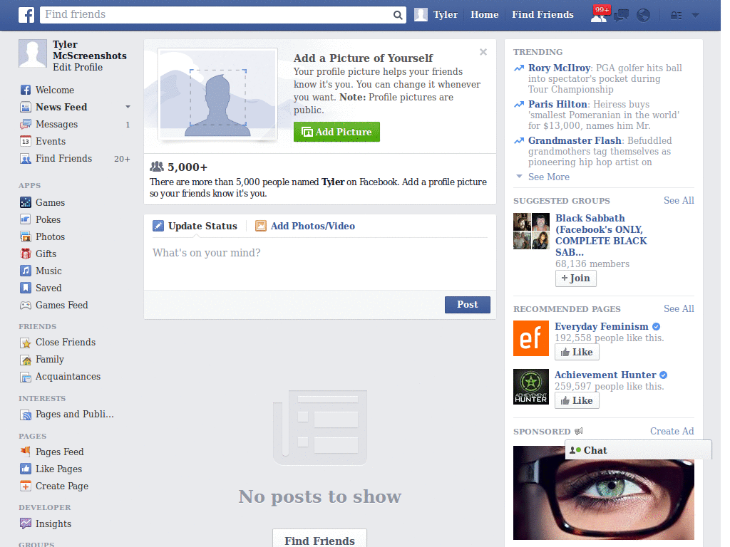See All recommended pages
The width and height of the screenshot is (730, 547).
[x=679, y=309]
